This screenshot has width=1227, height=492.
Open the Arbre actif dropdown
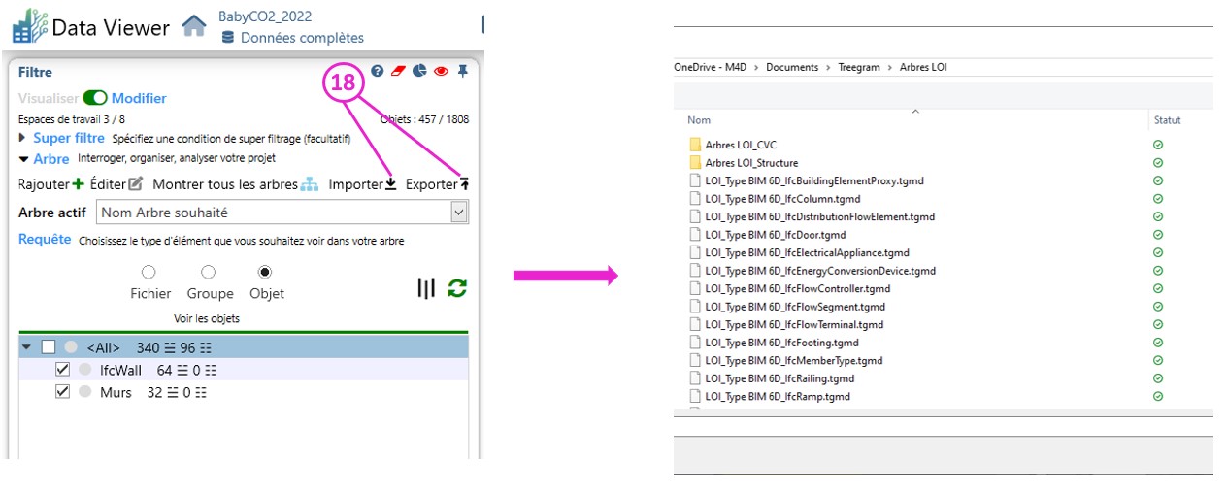pyautogui.click(x=459, y=213)
